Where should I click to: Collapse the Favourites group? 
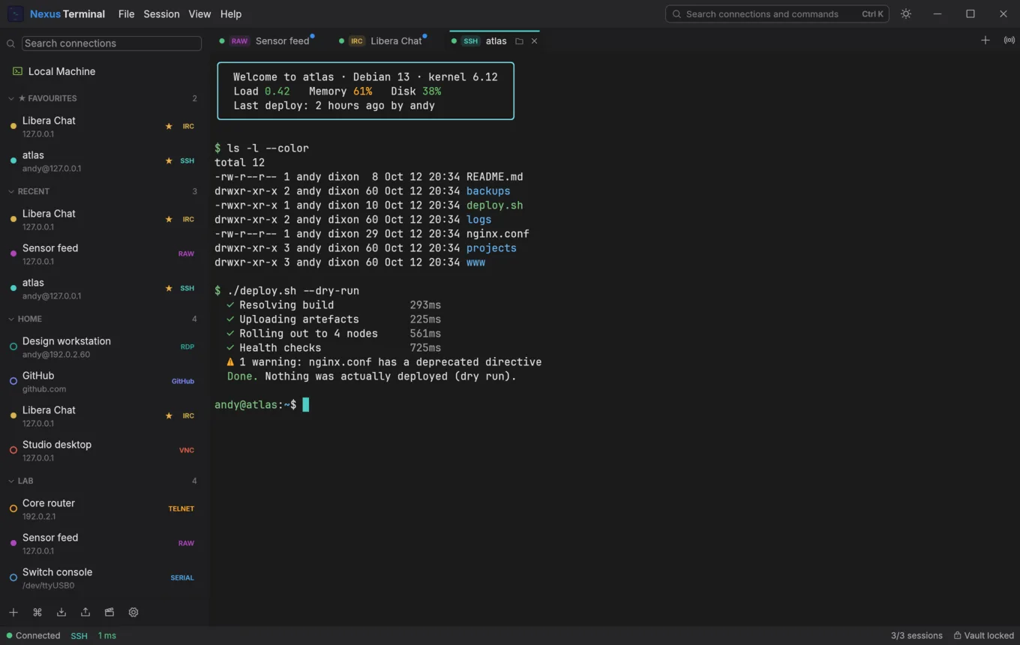pos(11,98)
